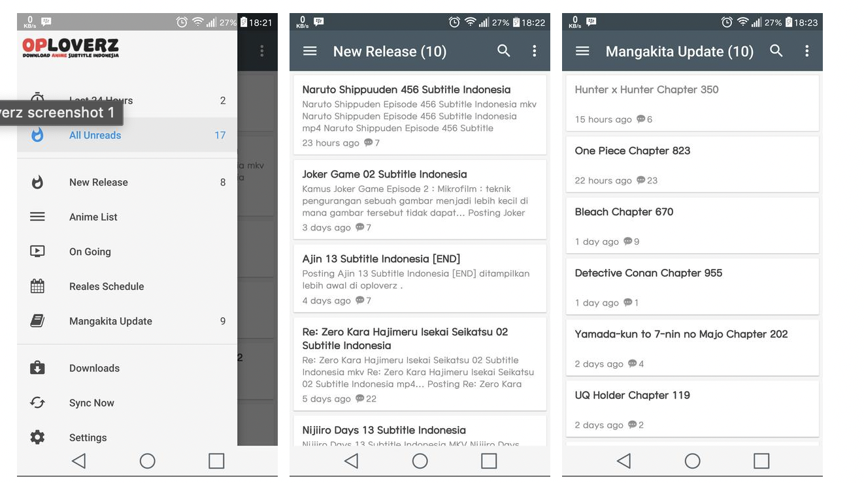Click the download box icon beside Downloads
864x483 pixels.
point(38,368)
